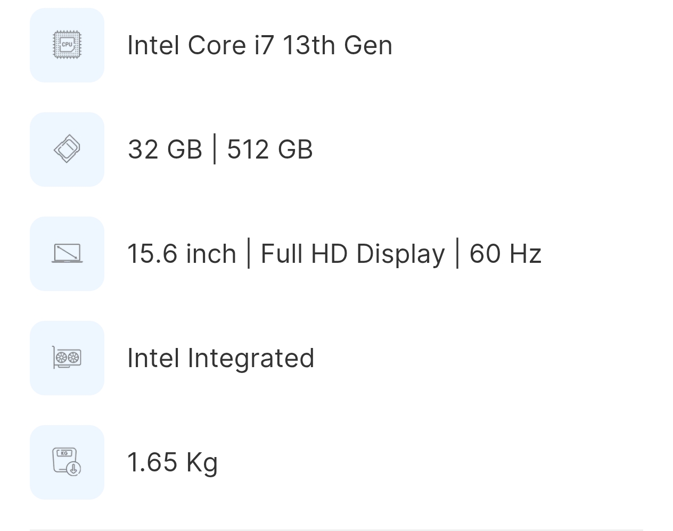The width and height of the screenshot is (673, 531).
Task: Select the graphics card icon
Action: 67,358
